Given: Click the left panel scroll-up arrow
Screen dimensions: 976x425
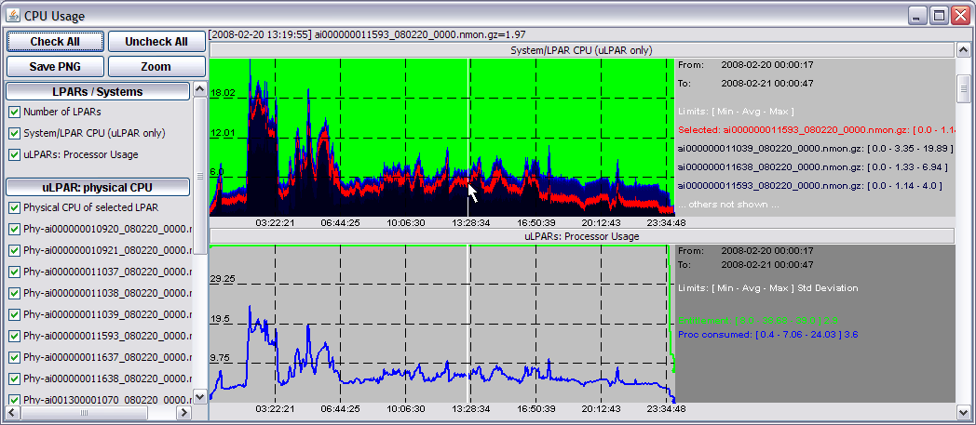Looking at the screenshot, I should pos(199,89).
